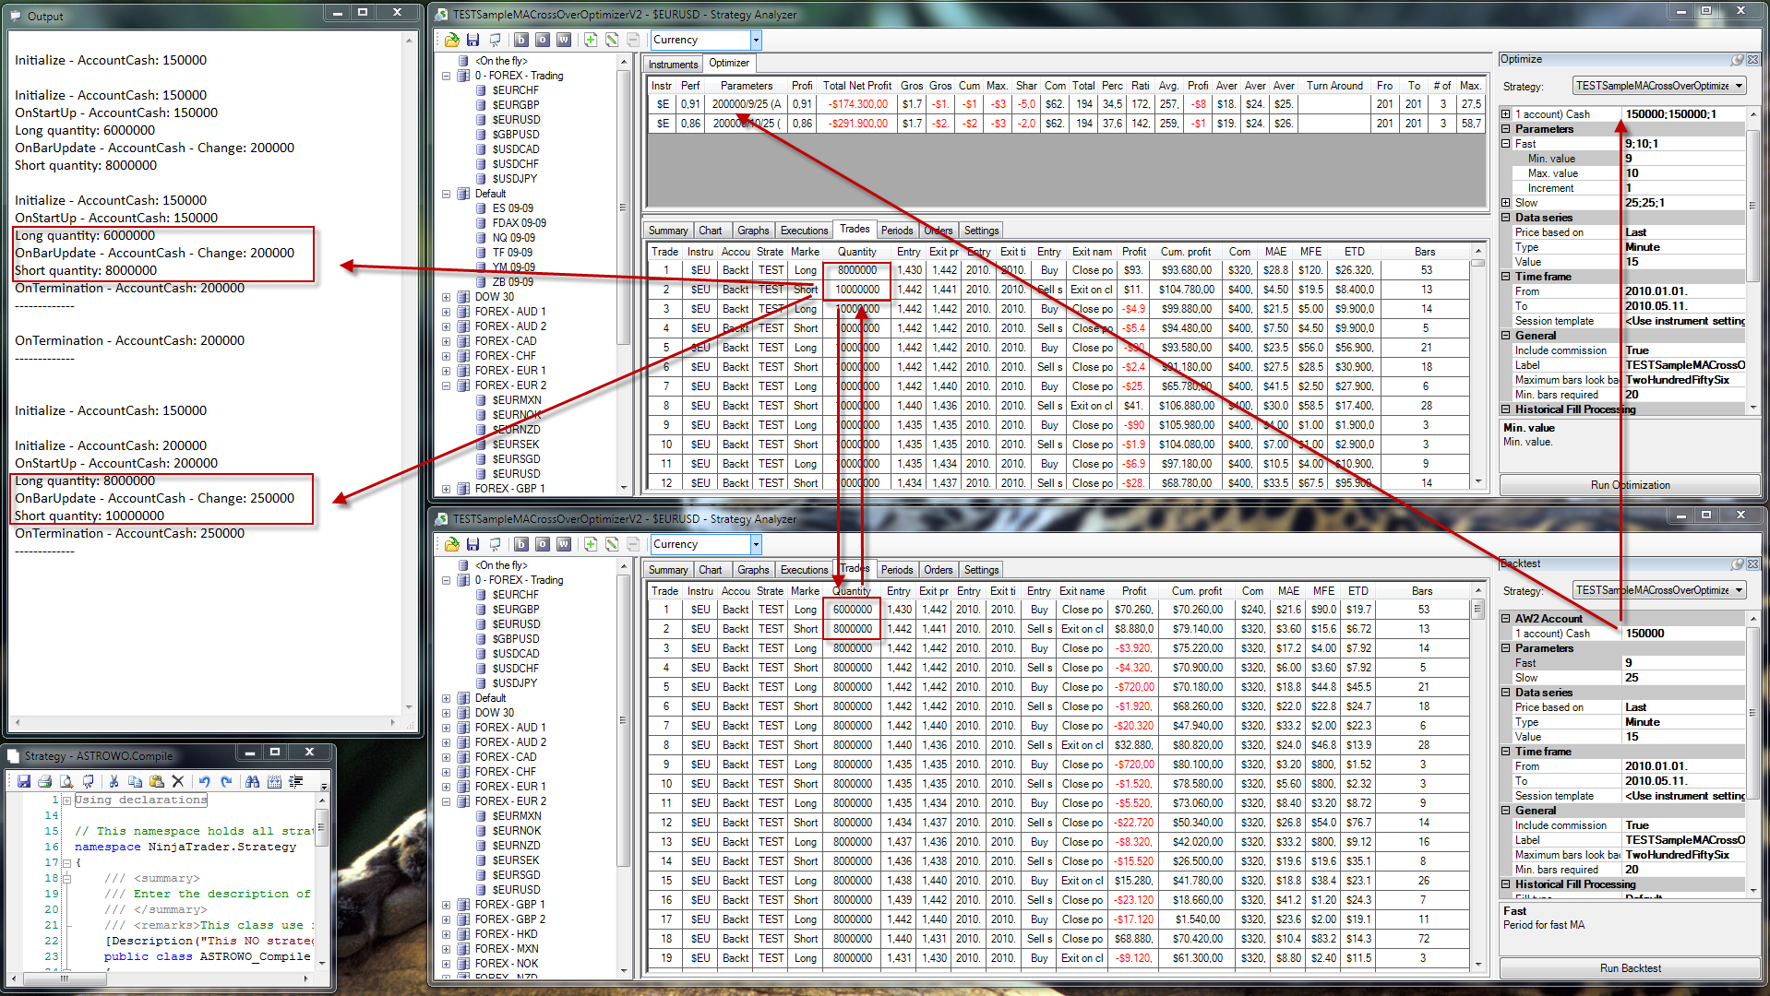Sort lower trades table by Cum. profit header

click(x=1198, y=591)
